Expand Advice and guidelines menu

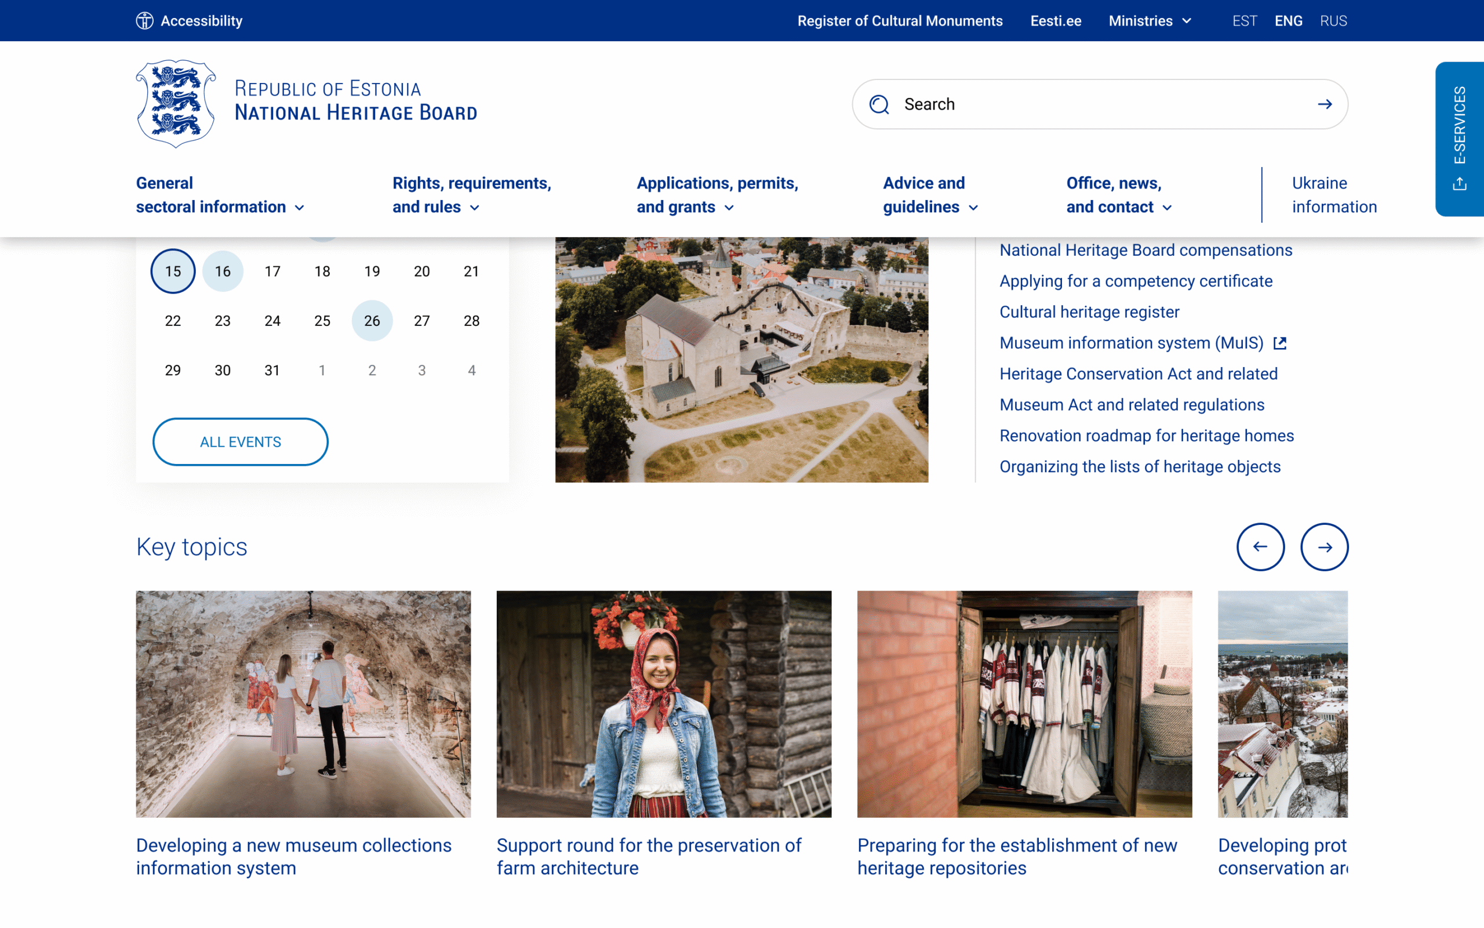point(930,195)
